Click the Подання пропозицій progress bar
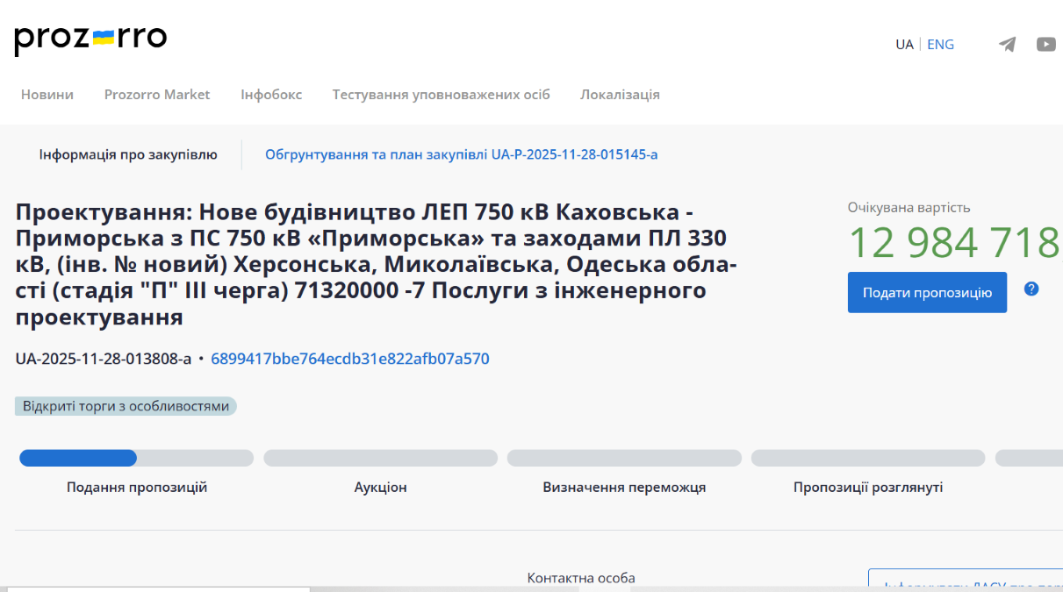 pyautogui.click(x=137, y=458)
